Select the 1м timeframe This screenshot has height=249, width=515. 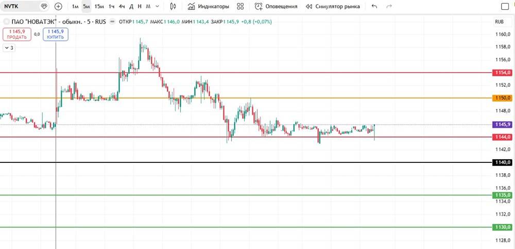pyautogui.click(x=75, y=6)
